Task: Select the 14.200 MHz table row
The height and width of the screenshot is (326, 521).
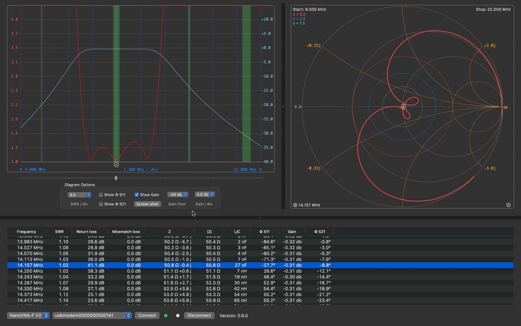Action: coord(260,271)
